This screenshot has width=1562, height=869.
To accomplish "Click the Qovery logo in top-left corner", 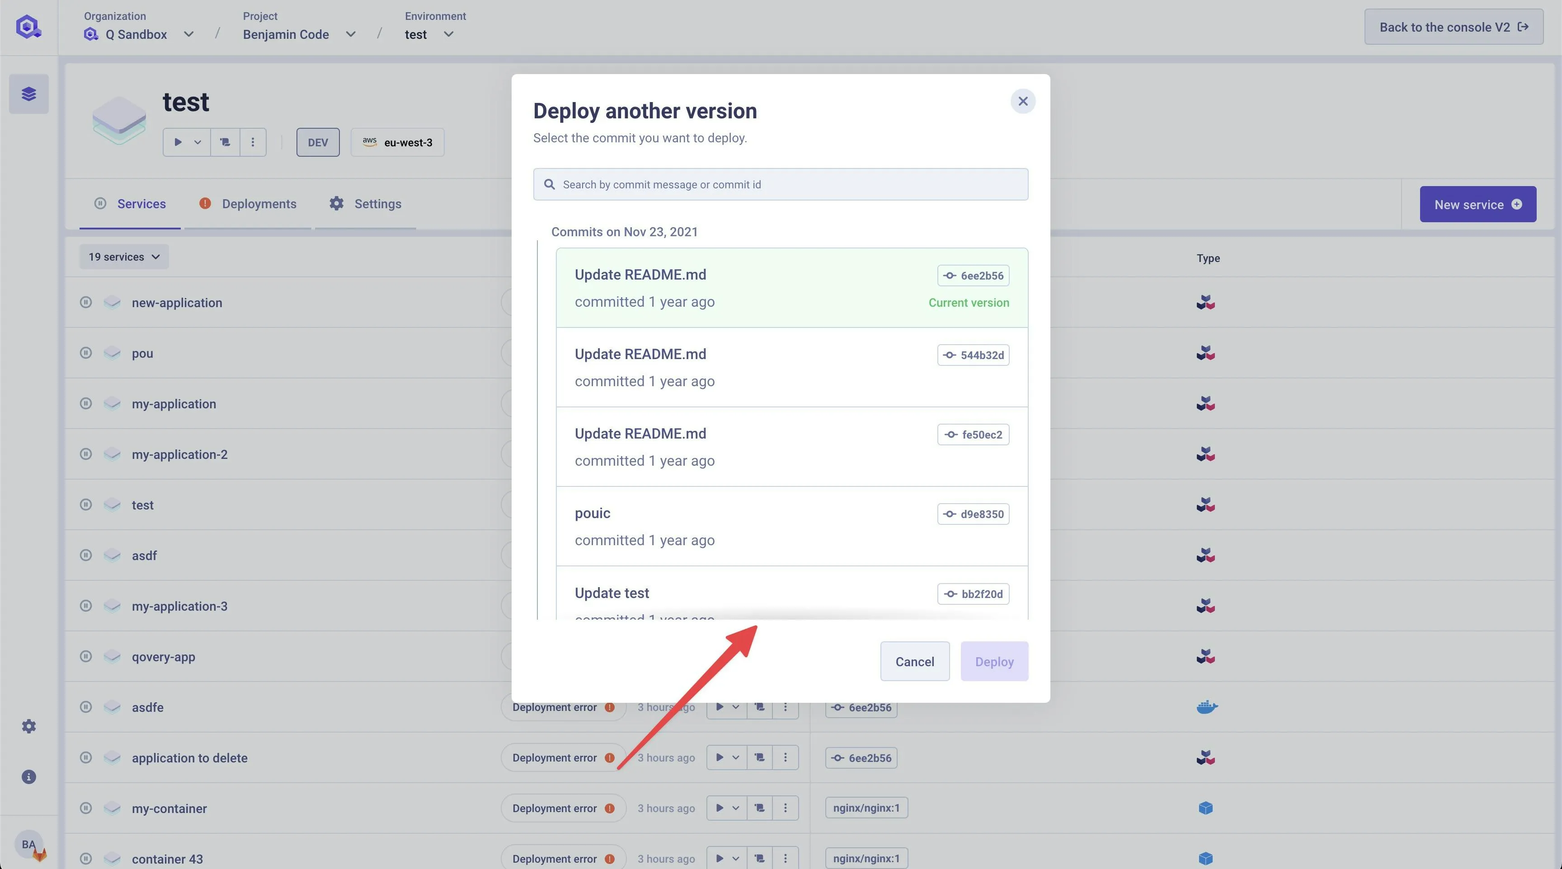I will coord(28,27).
